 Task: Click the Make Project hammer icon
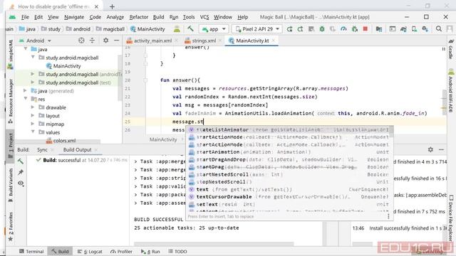tap(190, 28)
